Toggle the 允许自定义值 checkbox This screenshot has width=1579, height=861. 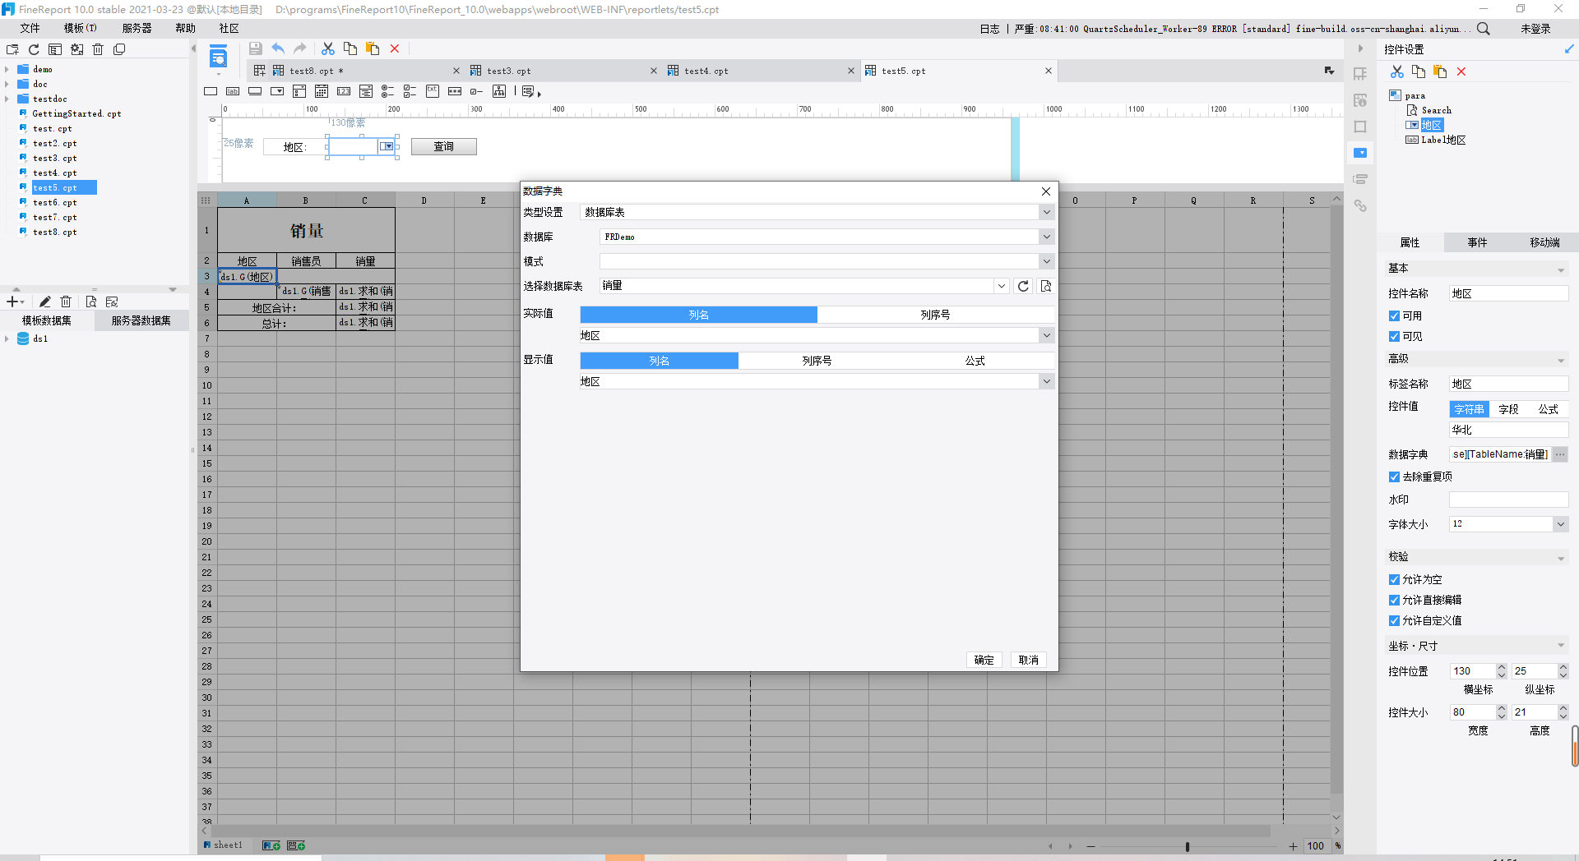click(1394, 620)
